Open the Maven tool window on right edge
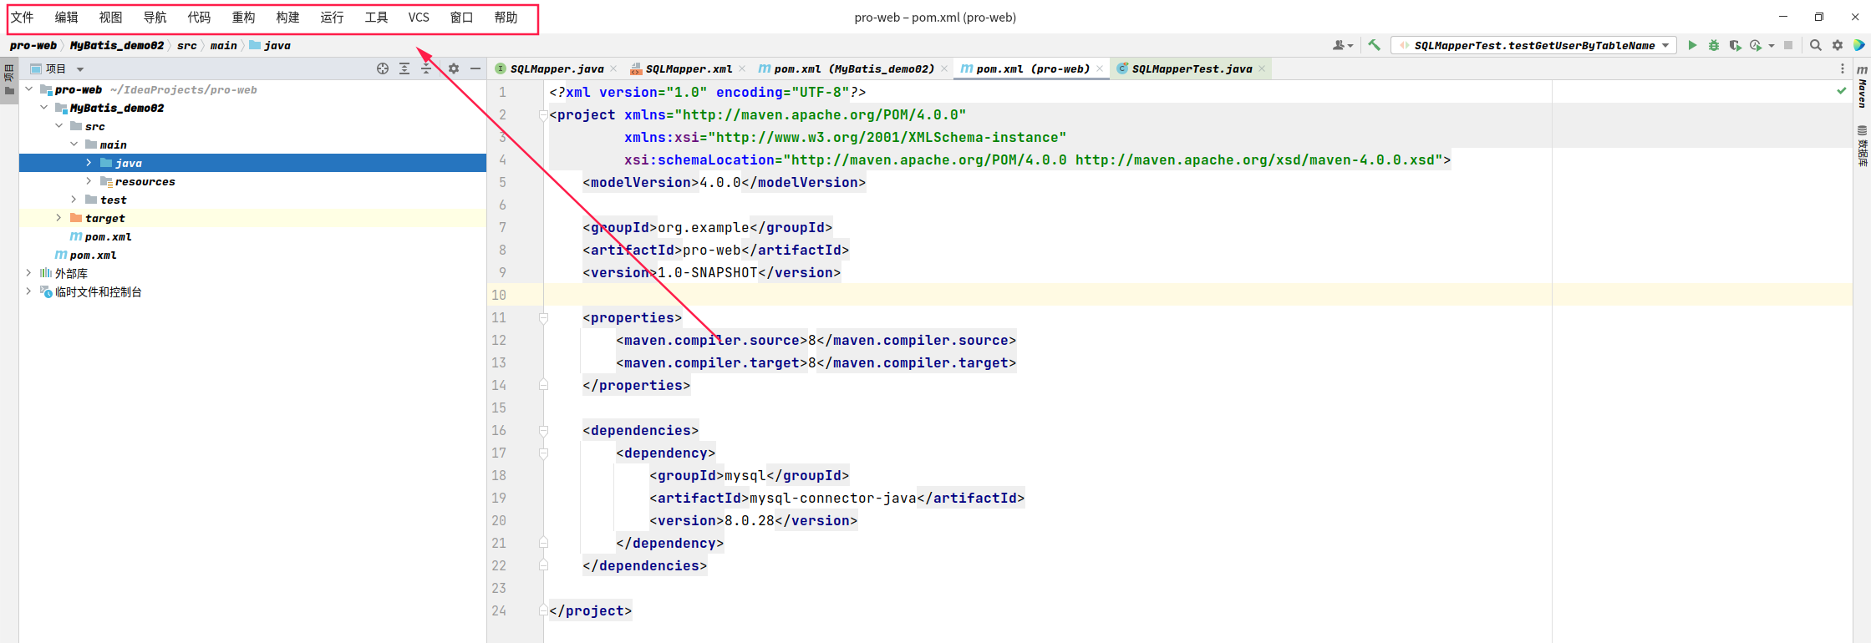Viewport: 1871px width, 643px height. [x=1862, y=87]
